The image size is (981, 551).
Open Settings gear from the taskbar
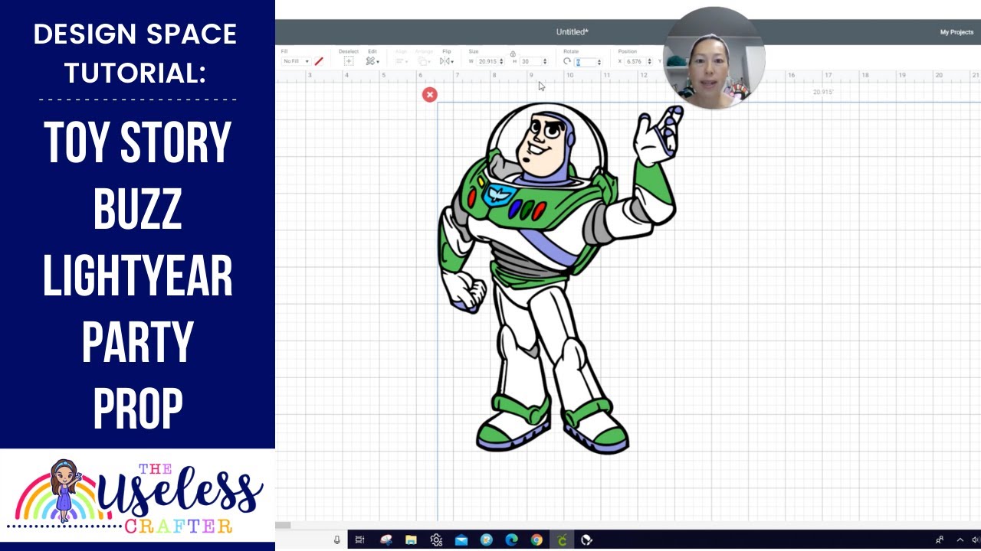(x=436, y=540)
